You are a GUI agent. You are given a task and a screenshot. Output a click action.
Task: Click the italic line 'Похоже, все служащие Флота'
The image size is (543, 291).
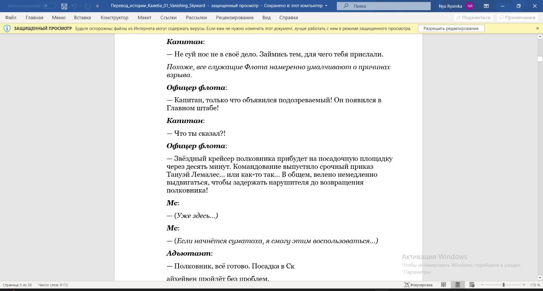coord(278,71)
